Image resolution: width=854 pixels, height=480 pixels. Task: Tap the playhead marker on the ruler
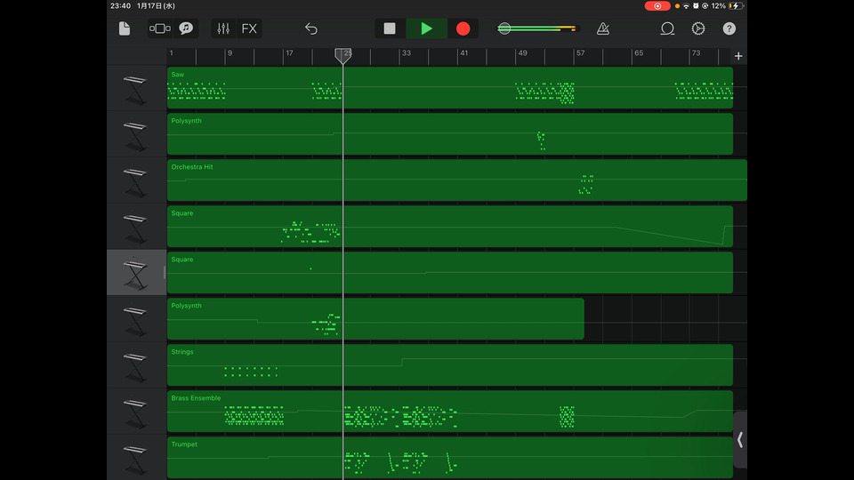click(x=342, y=55)
